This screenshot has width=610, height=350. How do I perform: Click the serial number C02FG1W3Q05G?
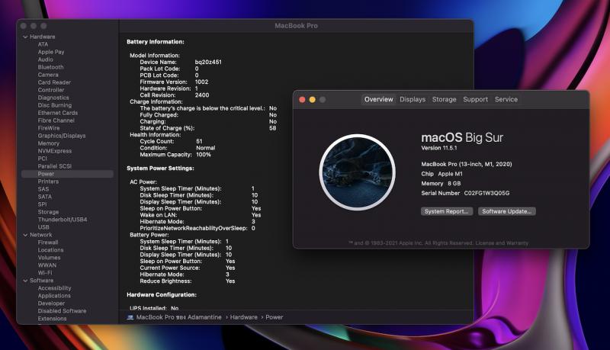coord(486,193)
